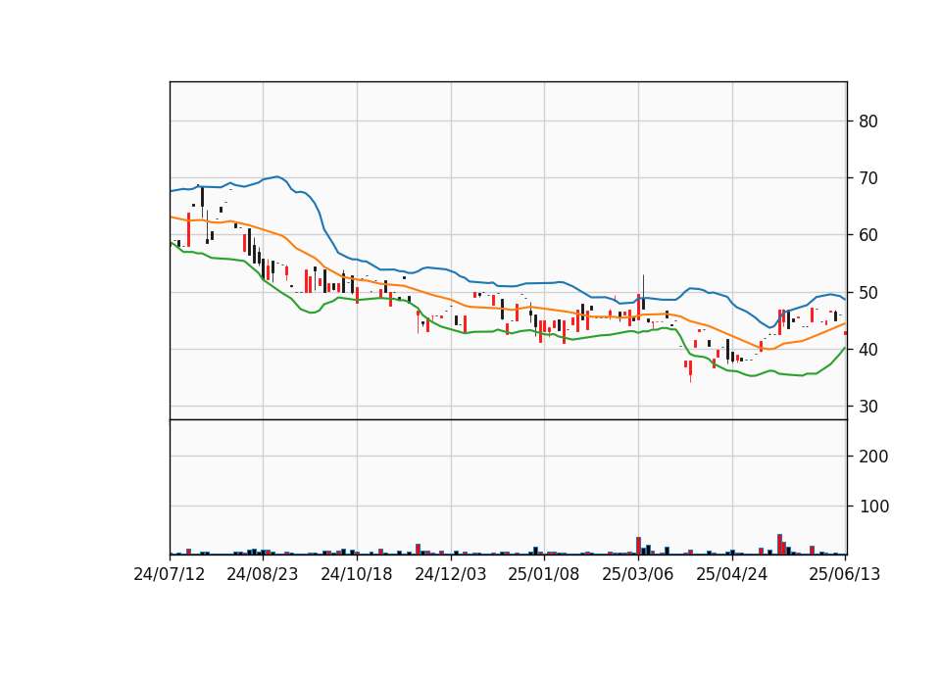This screenshot has width=941, height=676.
Task: Click the 24/07/12 date label
Action: 170,575
